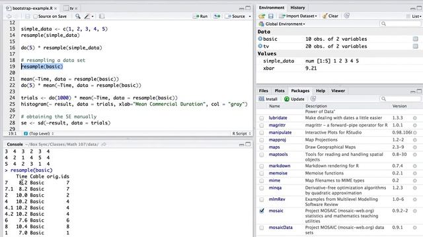Click the save workspace disk icon
423x237 pixels.
(270, 16)
